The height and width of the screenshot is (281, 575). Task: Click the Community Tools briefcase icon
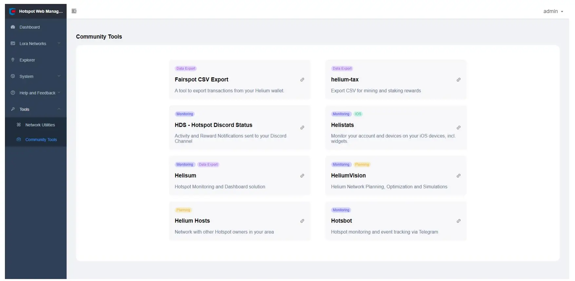[19, 140]
